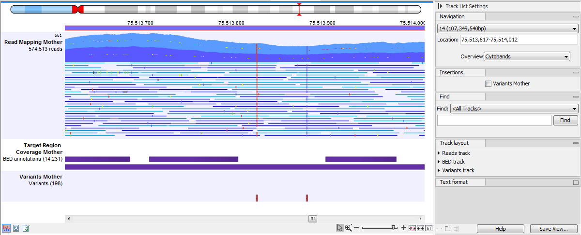Click the plus zoom in icon
Viewport: 581px width, 235px height.
404,228
